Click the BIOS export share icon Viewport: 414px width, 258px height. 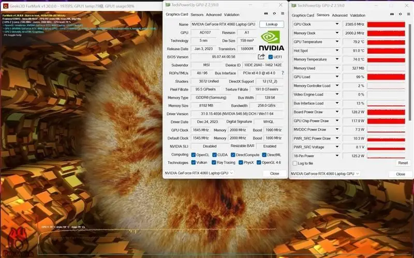click(261, 57)
